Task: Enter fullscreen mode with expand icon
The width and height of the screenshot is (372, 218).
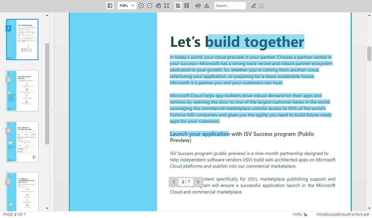Action: click(x=167, y=6)
